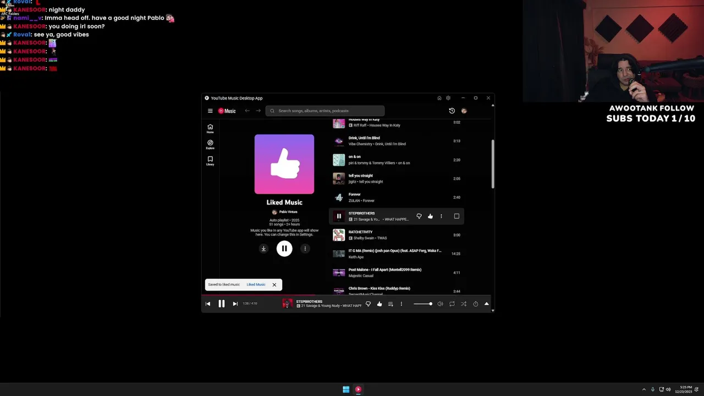Download the Liked Music playlist
This screenshot has width=704, height=396.
coord(263,249)
